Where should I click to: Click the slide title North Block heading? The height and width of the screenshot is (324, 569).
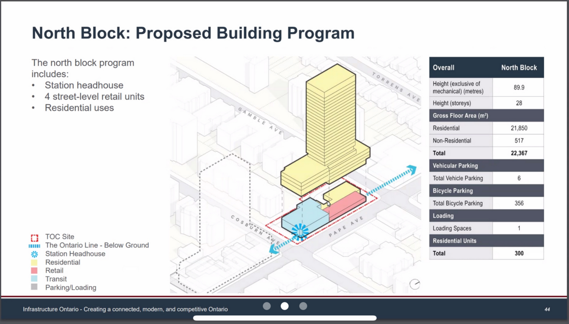tap(193, 33)
